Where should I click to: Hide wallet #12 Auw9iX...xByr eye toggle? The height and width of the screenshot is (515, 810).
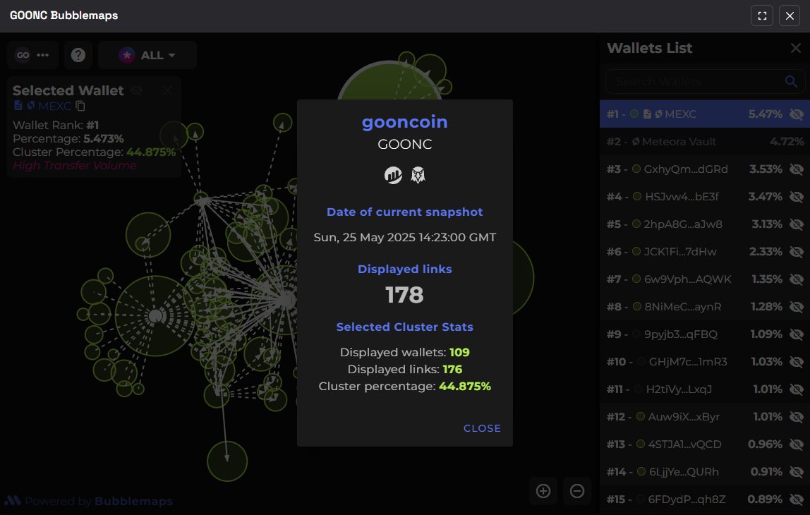797,417
